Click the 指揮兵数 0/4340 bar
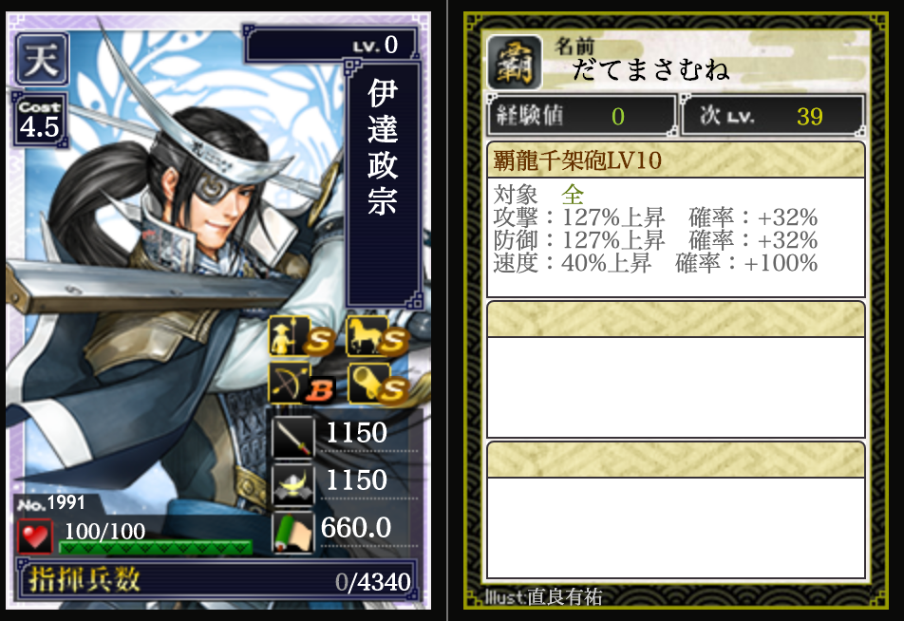The width and height of the screenshot is (904, 621). pos(218,579)
